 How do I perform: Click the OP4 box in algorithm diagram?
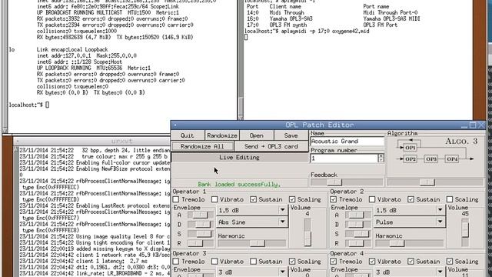pyautogui.click(x=452, y=159)
